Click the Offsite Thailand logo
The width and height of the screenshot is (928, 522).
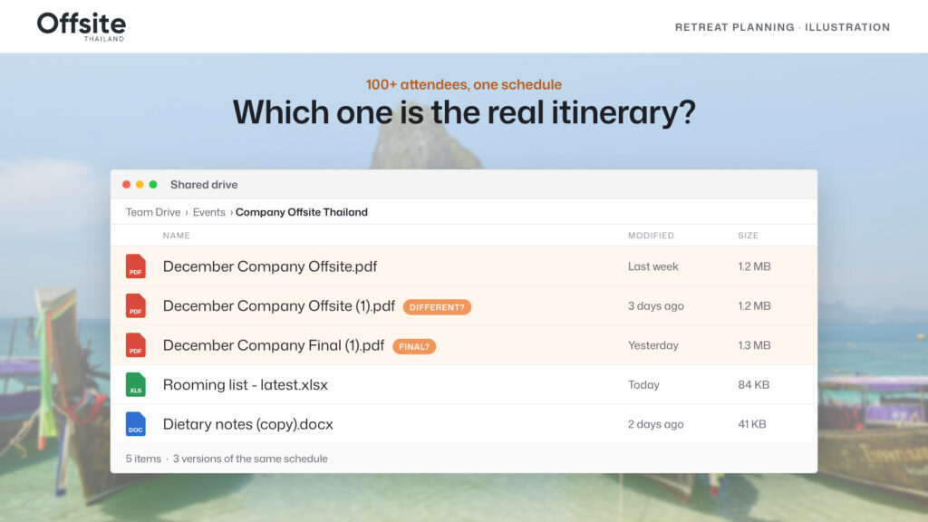pyautogui.click(x=81, y=26)
